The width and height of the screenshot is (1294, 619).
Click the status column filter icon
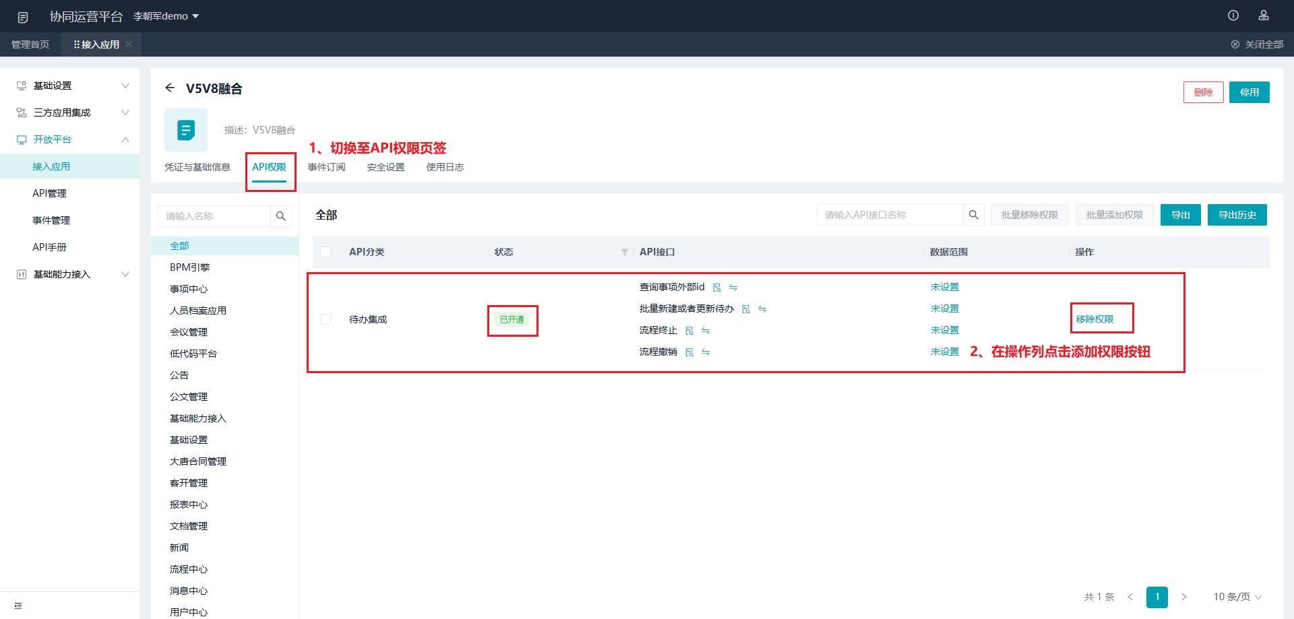pyautogui.click(x=624, y=252)
